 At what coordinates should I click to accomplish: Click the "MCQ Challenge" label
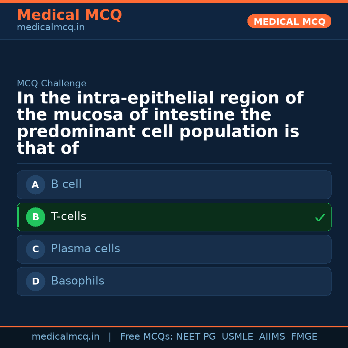click(52, 83)
